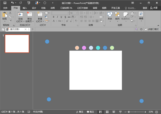Toggle Bold formatting
This screenshot has height=114, width=161.
[53, 17]
